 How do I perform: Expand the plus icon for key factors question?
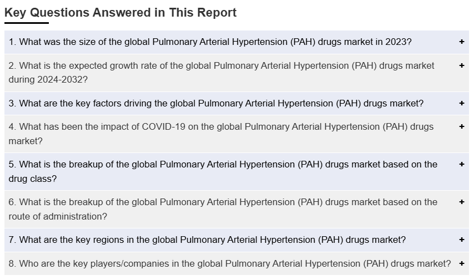pyautogui.click(x=461, y=103)
